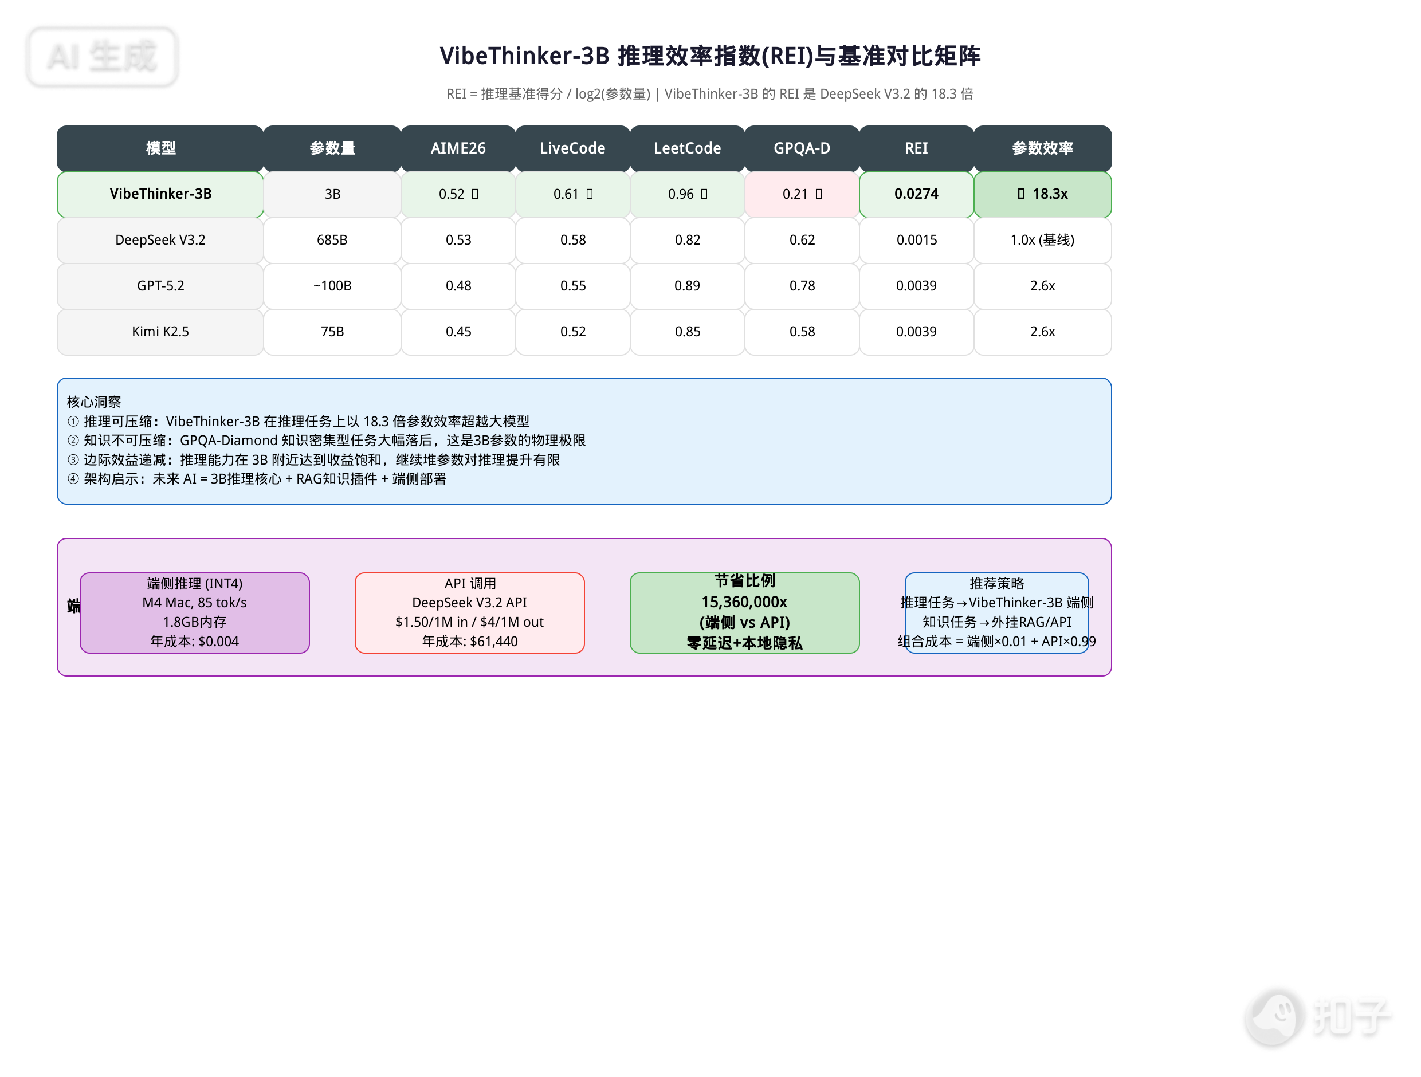1421x1077 pixels.
Task: Click the '端侧推理 (INT4)' card title
Action: coord(195,583)
